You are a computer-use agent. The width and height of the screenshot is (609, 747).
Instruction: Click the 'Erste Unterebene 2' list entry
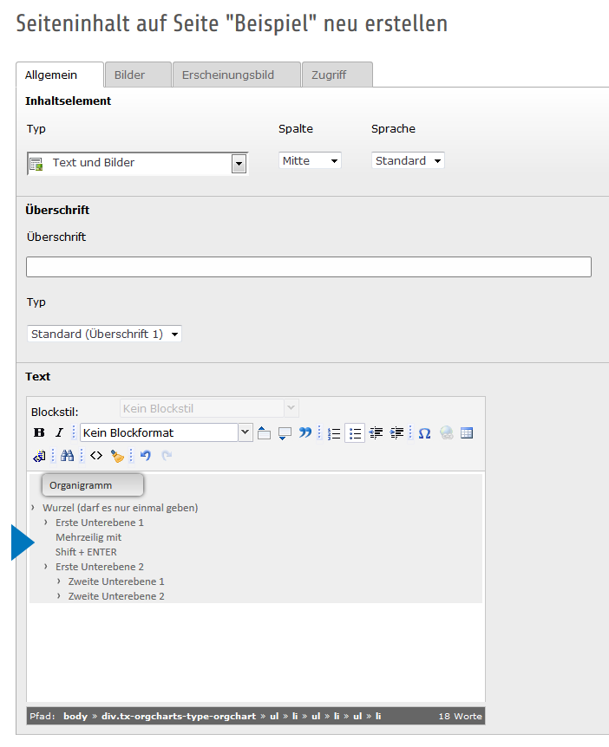[x=99, y=567]
